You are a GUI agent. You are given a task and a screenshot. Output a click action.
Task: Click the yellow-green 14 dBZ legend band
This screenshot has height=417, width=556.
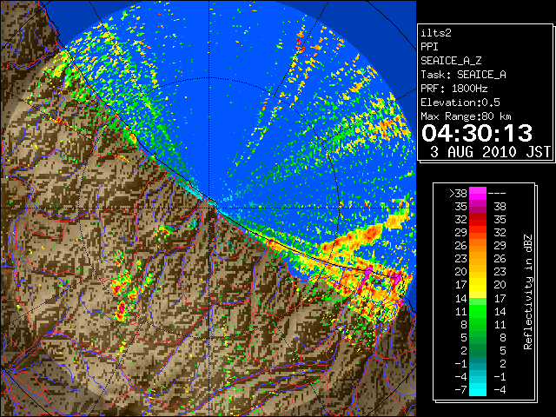tap(478, 298)
